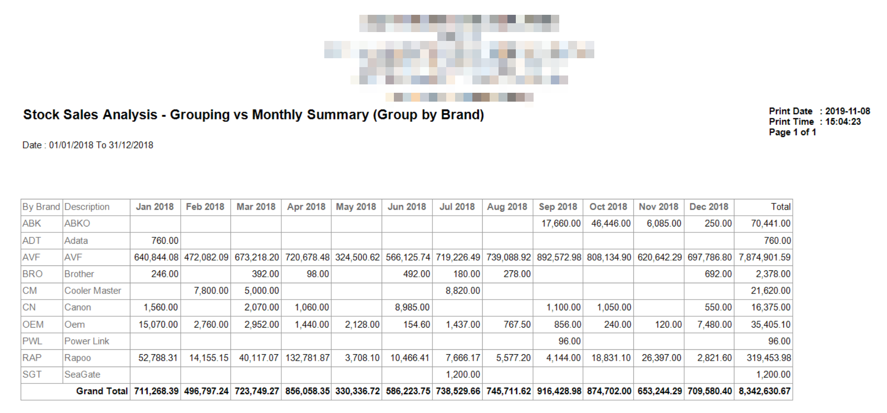Click Rapoo Apr 2018 value 132,781.87

[308, 358]
